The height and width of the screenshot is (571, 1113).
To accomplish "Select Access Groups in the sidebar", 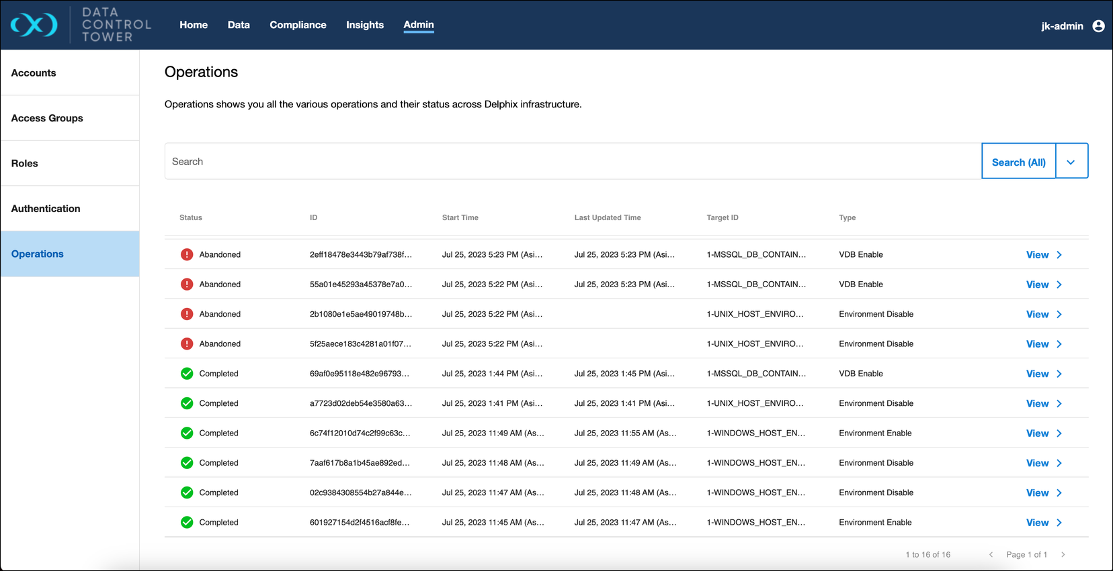I will 47,118.
